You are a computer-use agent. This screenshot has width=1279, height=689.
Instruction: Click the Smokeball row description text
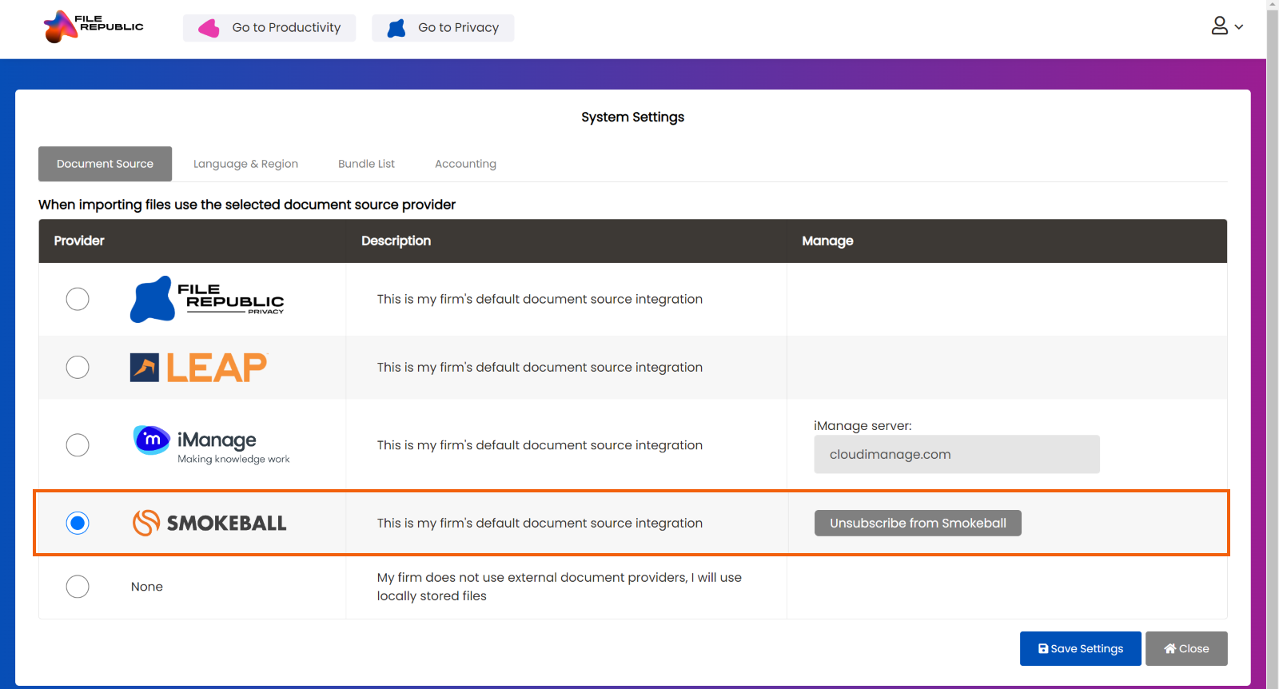coord(540,524)
